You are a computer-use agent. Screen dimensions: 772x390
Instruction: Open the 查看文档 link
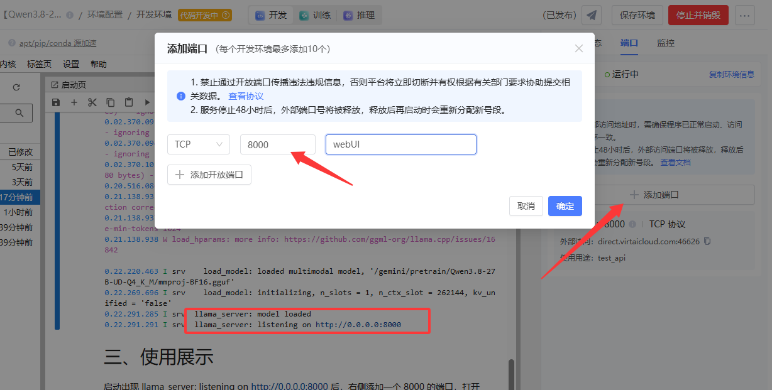click(x=675, y=162)
